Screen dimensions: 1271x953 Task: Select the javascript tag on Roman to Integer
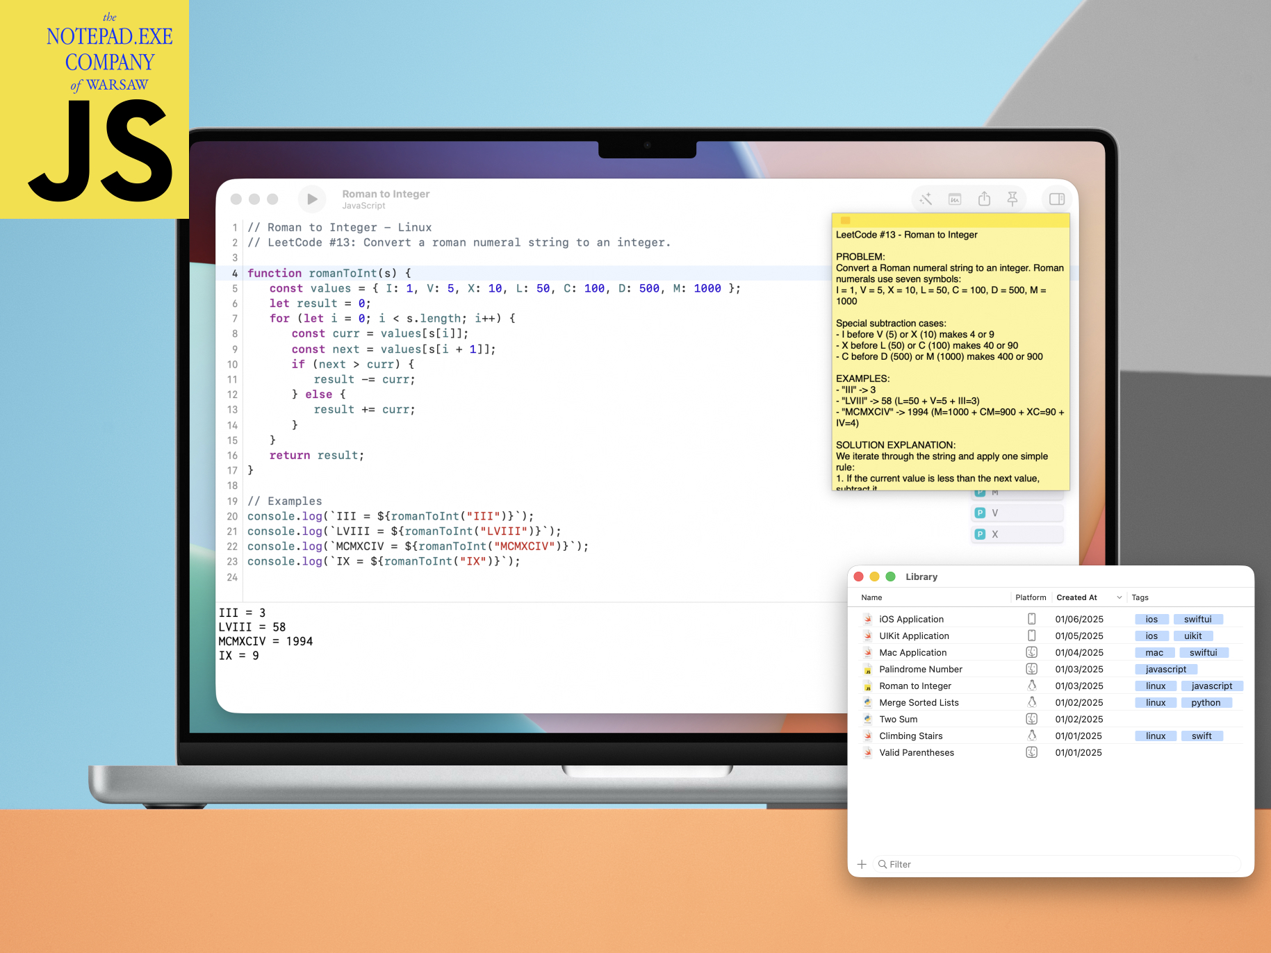(1212, 686)
